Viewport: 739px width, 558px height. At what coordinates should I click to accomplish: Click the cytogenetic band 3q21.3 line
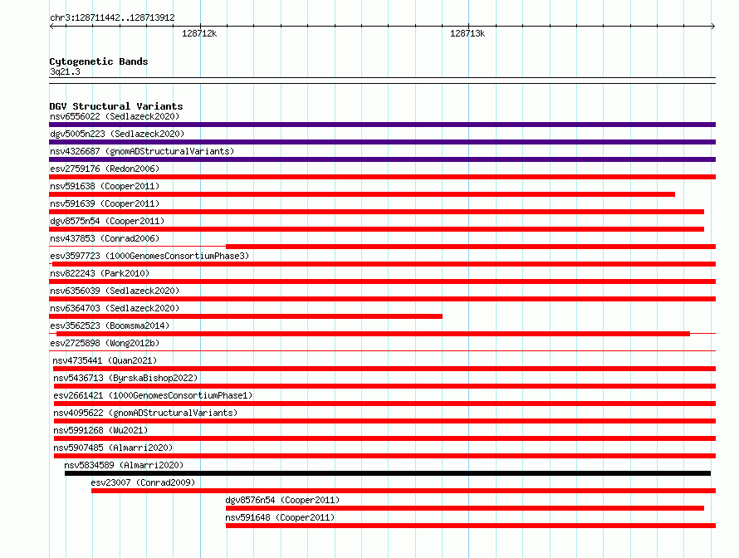pyautogui.click(x=382, y=81)
